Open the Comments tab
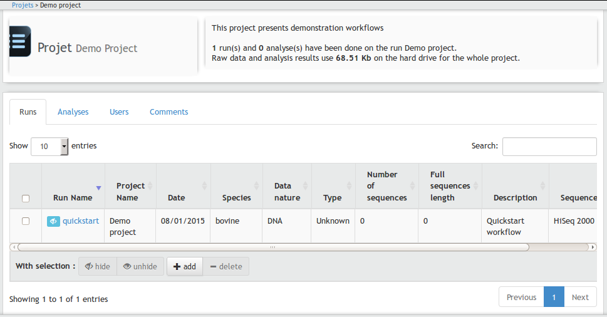Screen dimensions: 607x317 click(169, 112)
